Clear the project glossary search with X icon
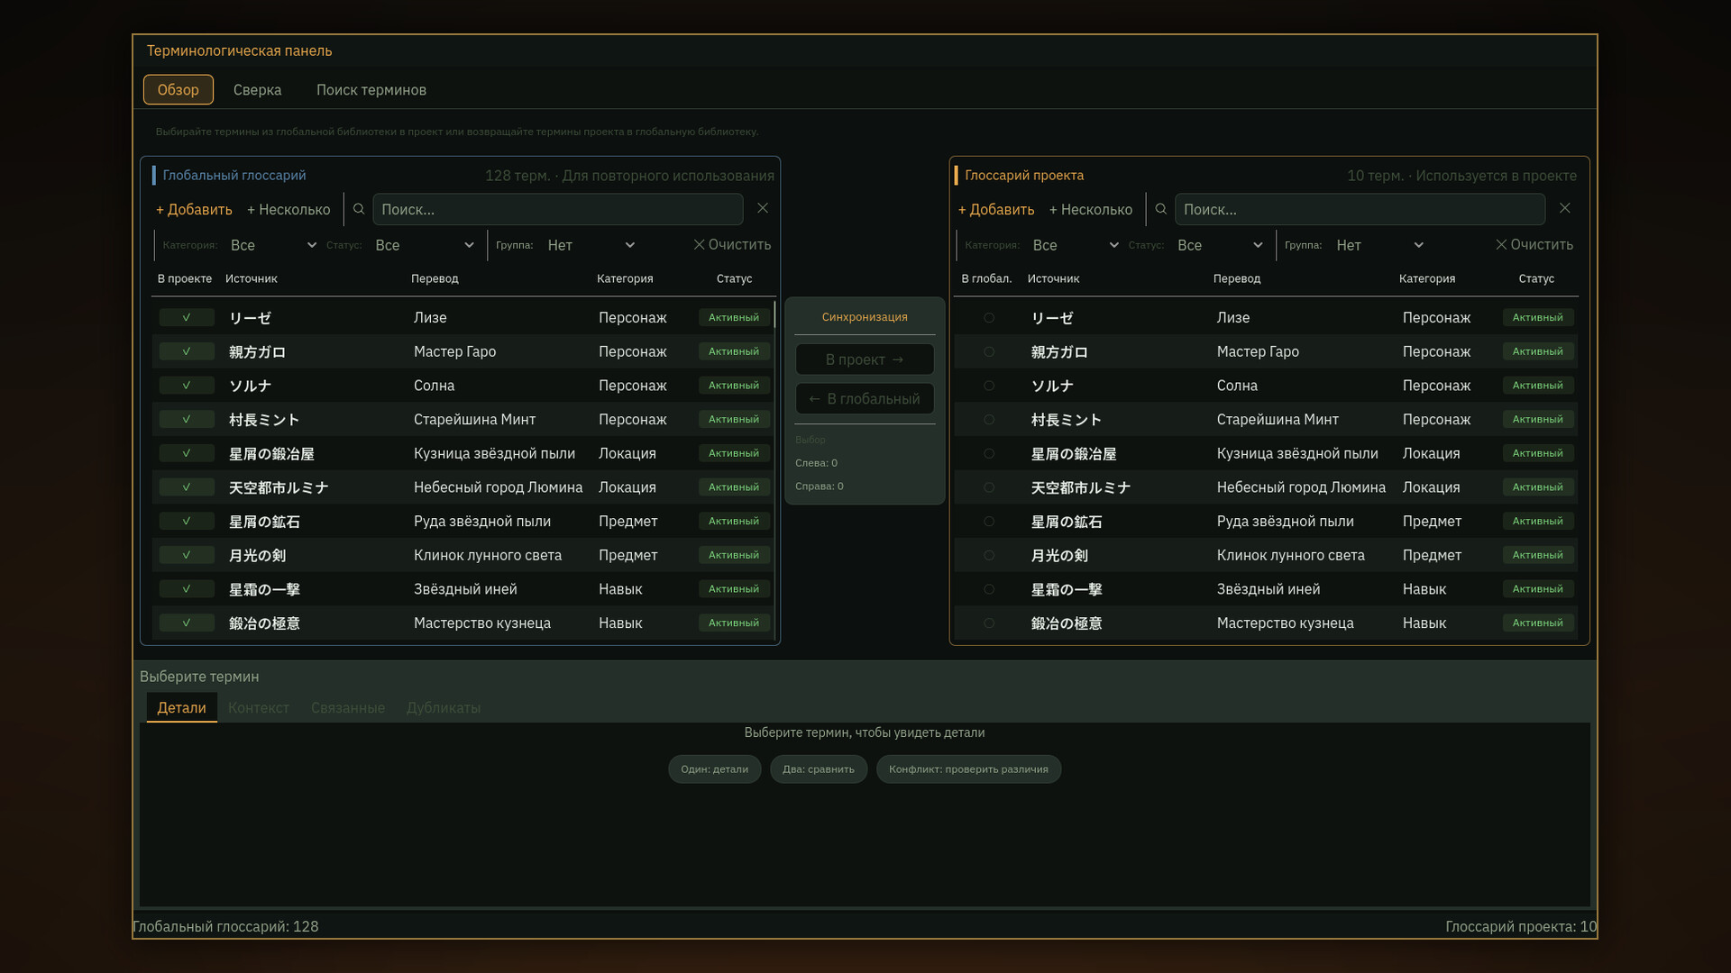 [1565, 208]
